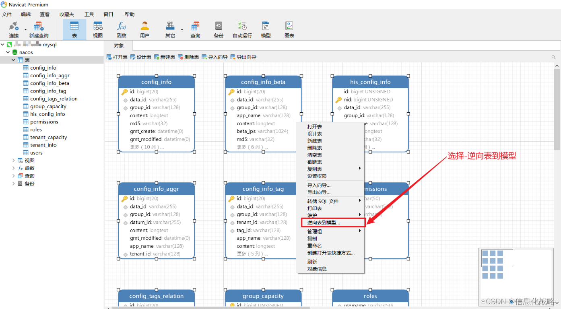Click the config_info diagram table header
This screenshot has height=309, width=561.
[156, 82]
